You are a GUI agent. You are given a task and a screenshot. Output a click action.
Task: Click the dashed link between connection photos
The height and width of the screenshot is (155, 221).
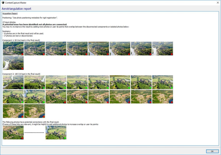click(x=34, y=133)
